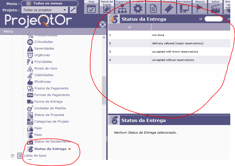Open the Atividades computer icon
The image size is (235, 166).
click(x=184, y=9)
